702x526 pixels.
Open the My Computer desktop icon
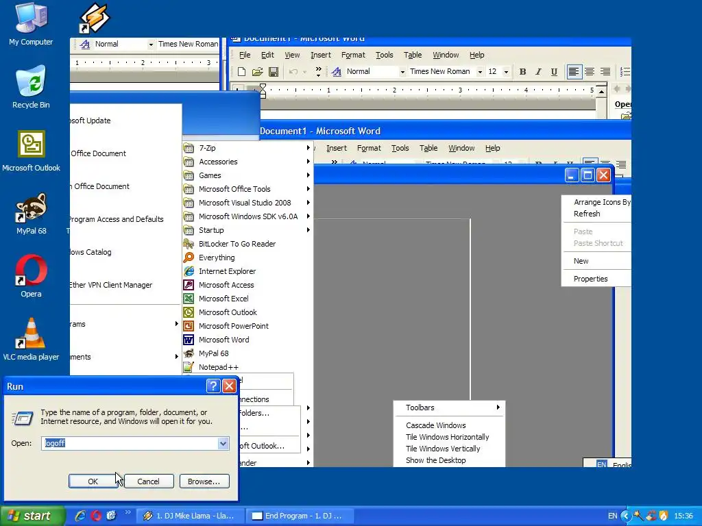pos(31,24)
